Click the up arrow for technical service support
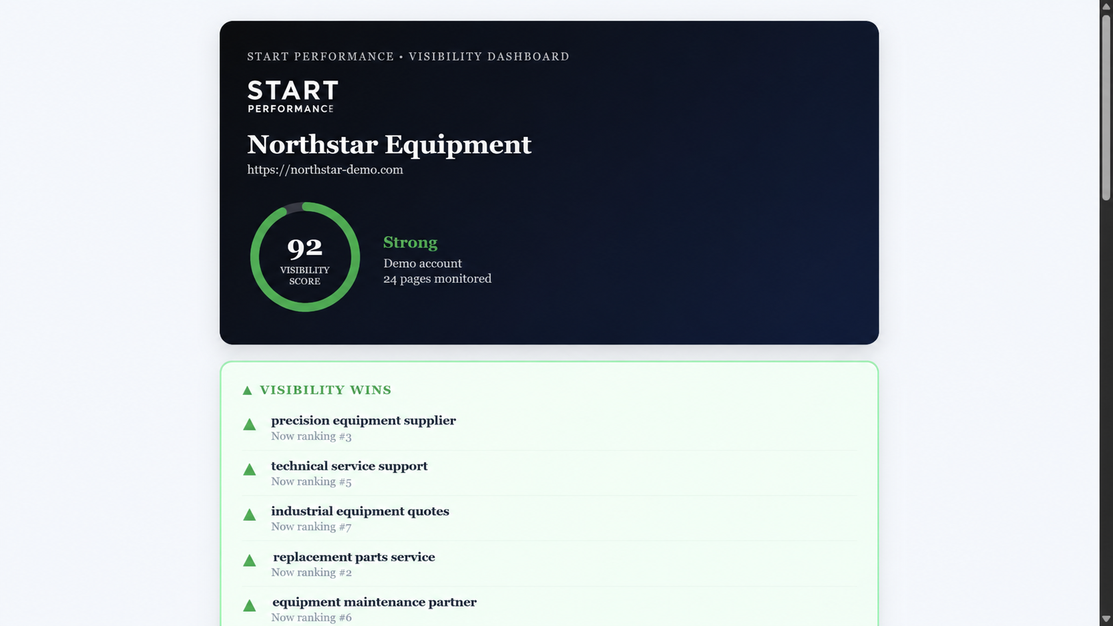The width and height of the screenshot is (1113, 626). (x=250, y=470)
